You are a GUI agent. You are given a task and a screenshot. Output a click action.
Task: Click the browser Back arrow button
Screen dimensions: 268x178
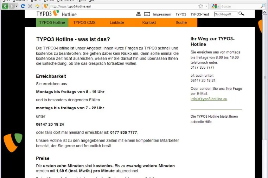pos(5,6)
